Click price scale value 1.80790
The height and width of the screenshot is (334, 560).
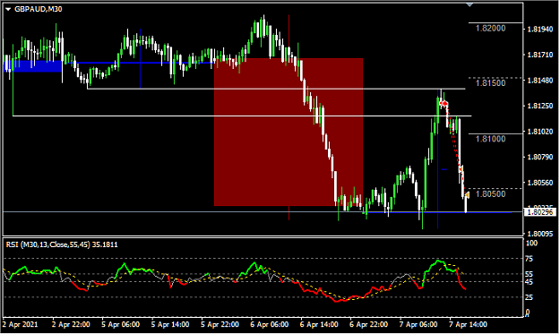[x=540, y=157]
